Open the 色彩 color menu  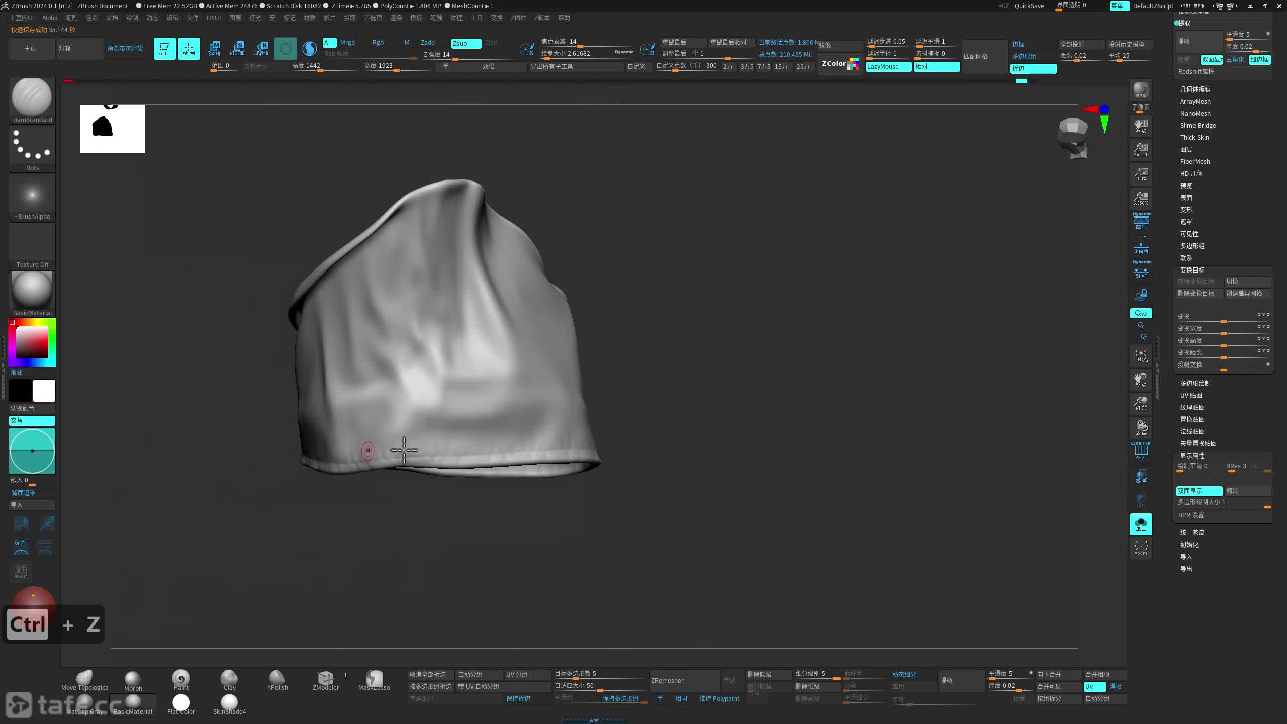(x=92, y=18)
